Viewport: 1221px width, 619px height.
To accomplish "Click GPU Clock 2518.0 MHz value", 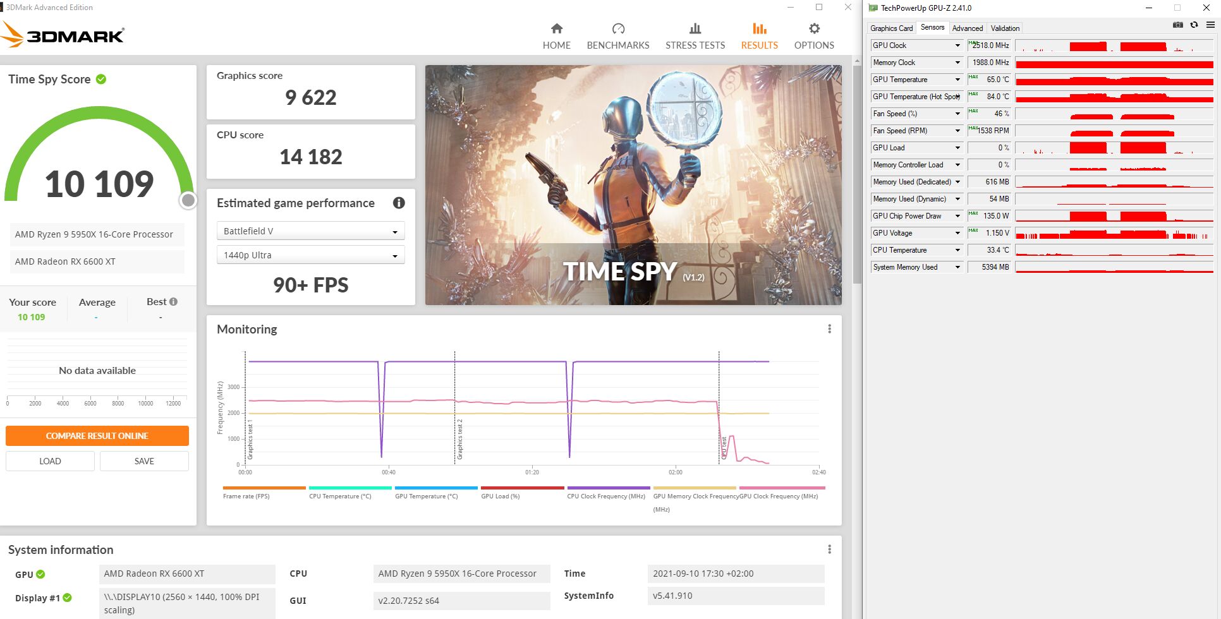I will (989, 45).
